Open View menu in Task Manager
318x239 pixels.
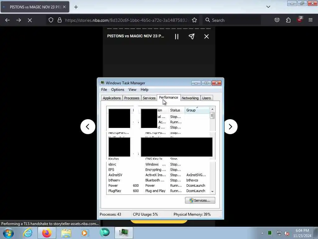coord(132,90)
